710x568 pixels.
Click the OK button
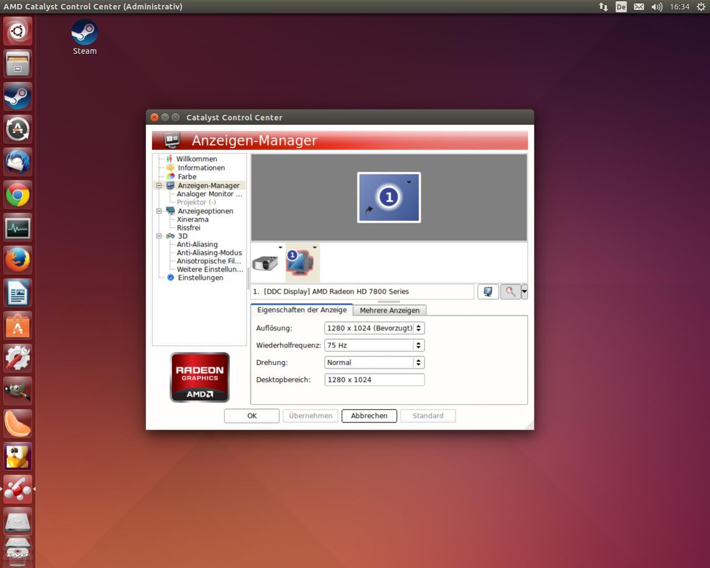coord(251,416)
